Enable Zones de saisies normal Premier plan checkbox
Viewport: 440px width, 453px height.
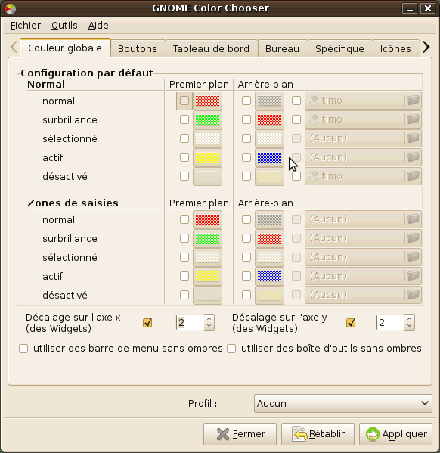click(x=184, y=219)
